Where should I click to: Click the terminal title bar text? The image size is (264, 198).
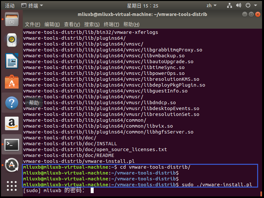[x=142, y=14]
